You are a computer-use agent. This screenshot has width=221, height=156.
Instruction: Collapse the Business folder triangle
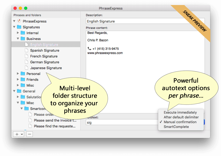18,39
